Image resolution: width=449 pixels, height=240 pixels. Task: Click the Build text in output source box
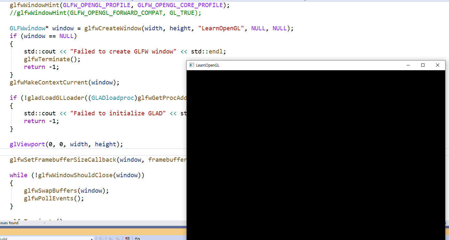pyautogui.click(x=4, y=239)
